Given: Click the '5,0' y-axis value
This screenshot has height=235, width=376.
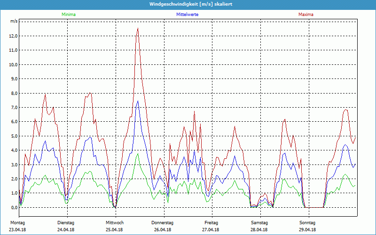Looking at the screenshot, I should point(15,136).
